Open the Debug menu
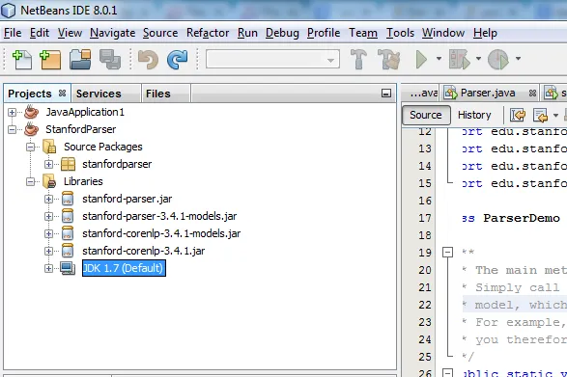This screenshot has width=567, height=377. click(x=282, y=33)
